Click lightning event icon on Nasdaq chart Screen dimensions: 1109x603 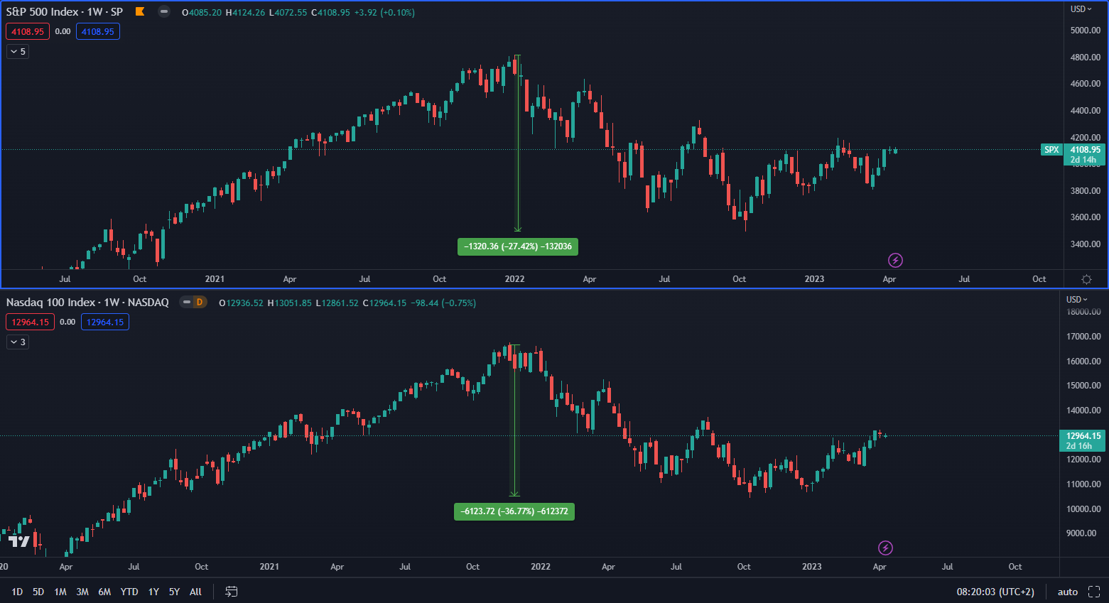click(x=885, y=548)
